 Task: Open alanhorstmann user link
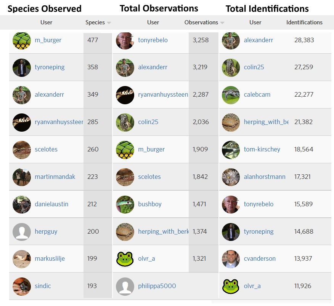265,177
